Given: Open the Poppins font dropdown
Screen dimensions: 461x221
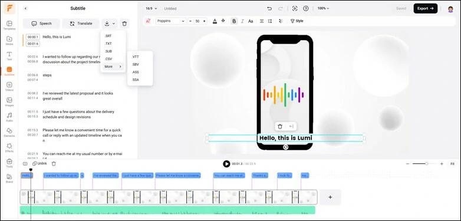Looking at the screenshot, I should 171,21.
